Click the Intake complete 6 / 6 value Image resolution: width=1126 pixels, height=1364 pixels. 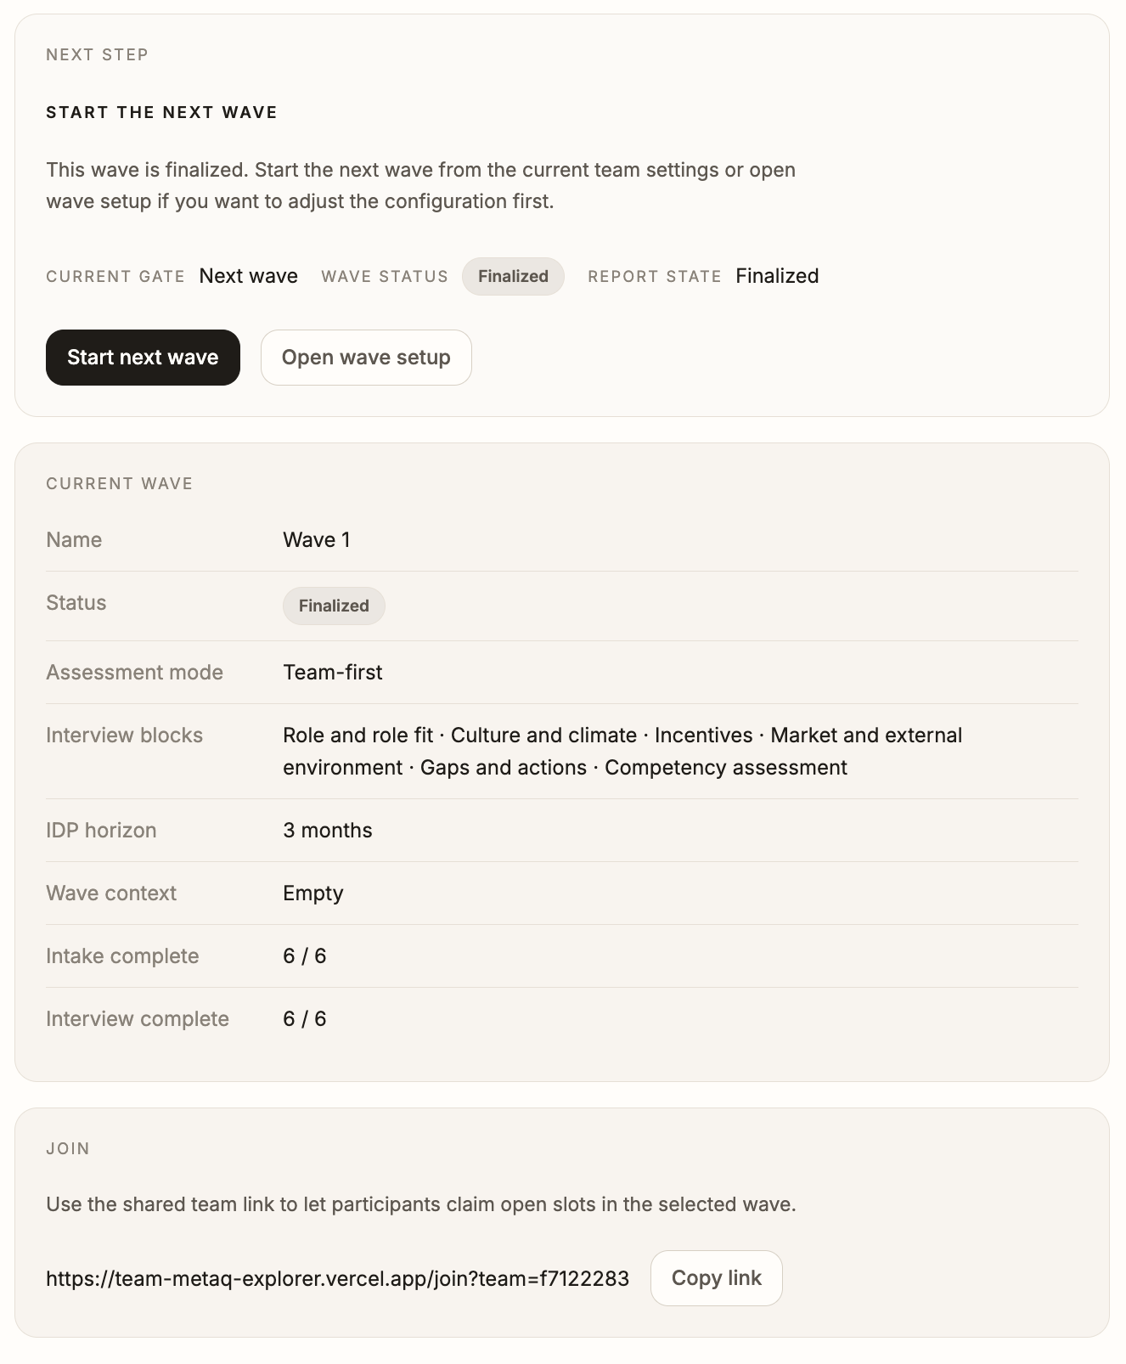click(x=305, y=956)
